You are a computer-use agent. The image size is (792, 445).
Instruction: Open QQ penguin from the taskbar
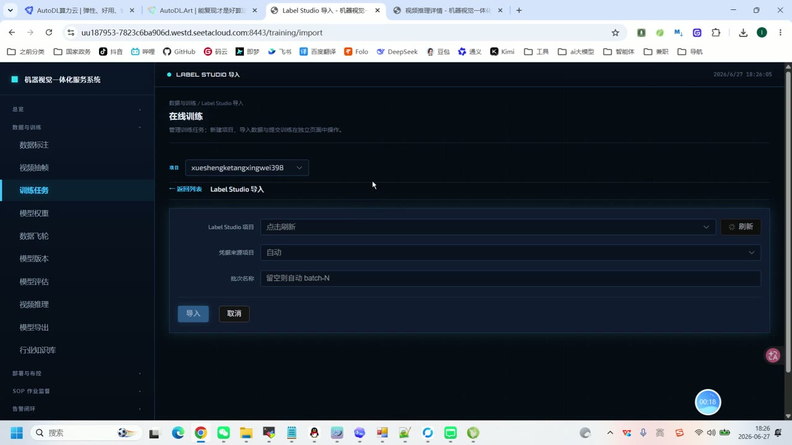[x=314, y=433]
